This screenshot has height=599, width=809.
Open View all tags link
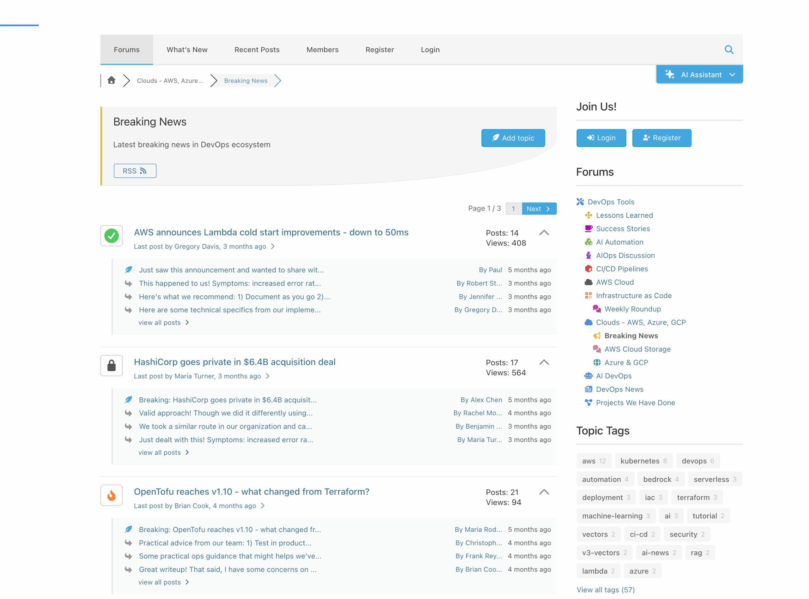coord(605,590)
